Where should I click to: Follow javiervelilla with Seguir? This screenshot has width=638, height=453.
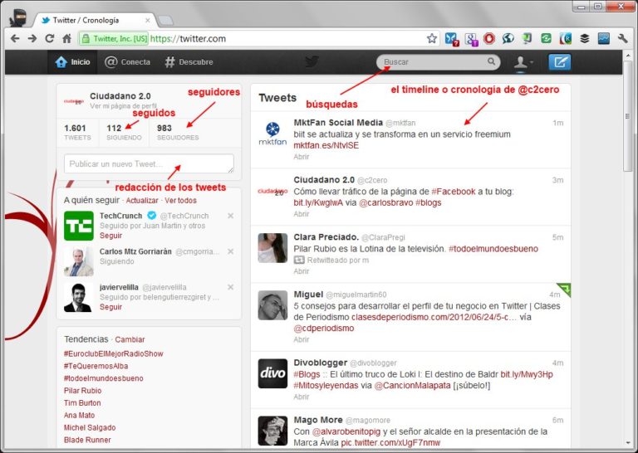pos(110,307)
